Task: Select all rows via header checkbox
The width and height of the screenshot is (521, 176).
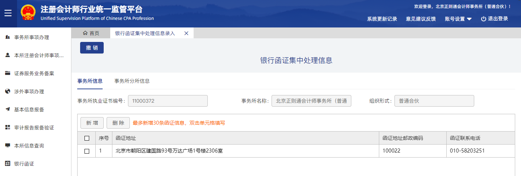Action: click(x=87, y=138)
